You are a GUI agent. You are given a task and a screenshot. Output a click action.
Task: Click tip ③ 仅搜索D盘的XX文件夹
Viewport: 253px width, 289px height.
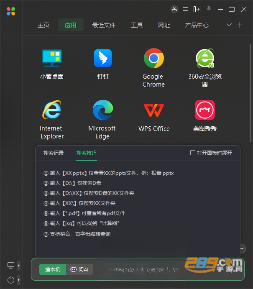[x=89, y=193]
